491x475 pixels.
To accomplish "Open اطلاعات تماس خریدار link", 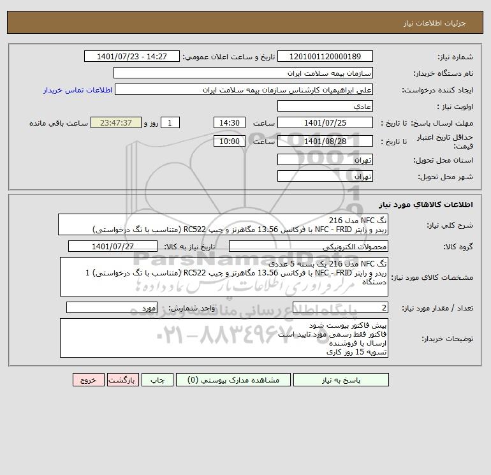I will [x=78, y=90].
